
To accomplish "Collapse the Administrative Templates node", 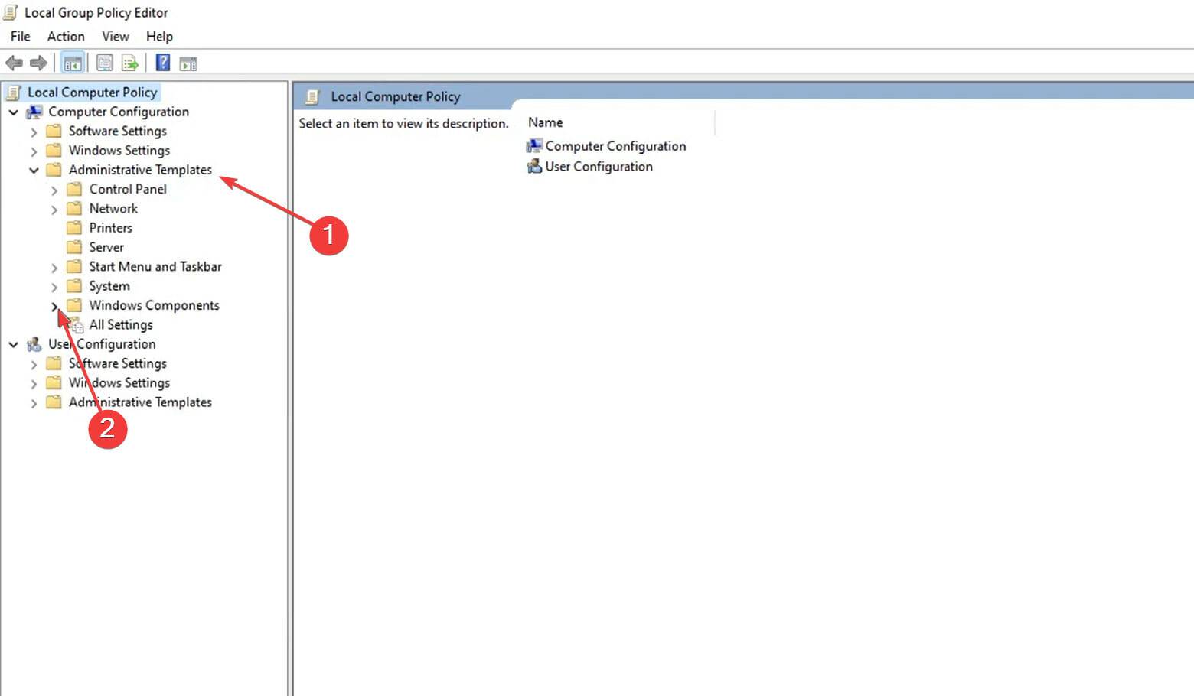I will coord(34,170).
